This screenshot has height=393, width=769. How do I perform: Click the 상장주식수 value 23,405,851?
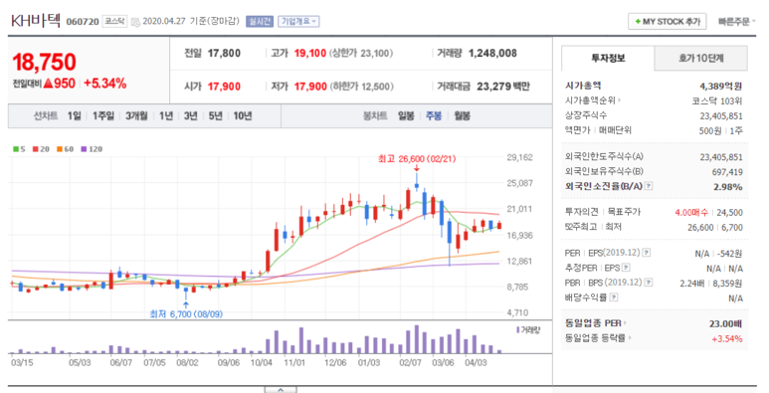pos(721,116)
